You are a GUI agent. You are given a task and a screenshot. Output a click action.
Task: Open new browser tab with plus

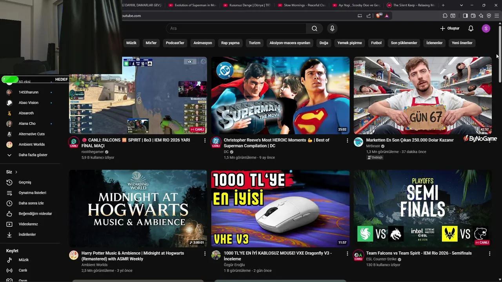pyautogui.click(x=443, y=5)
